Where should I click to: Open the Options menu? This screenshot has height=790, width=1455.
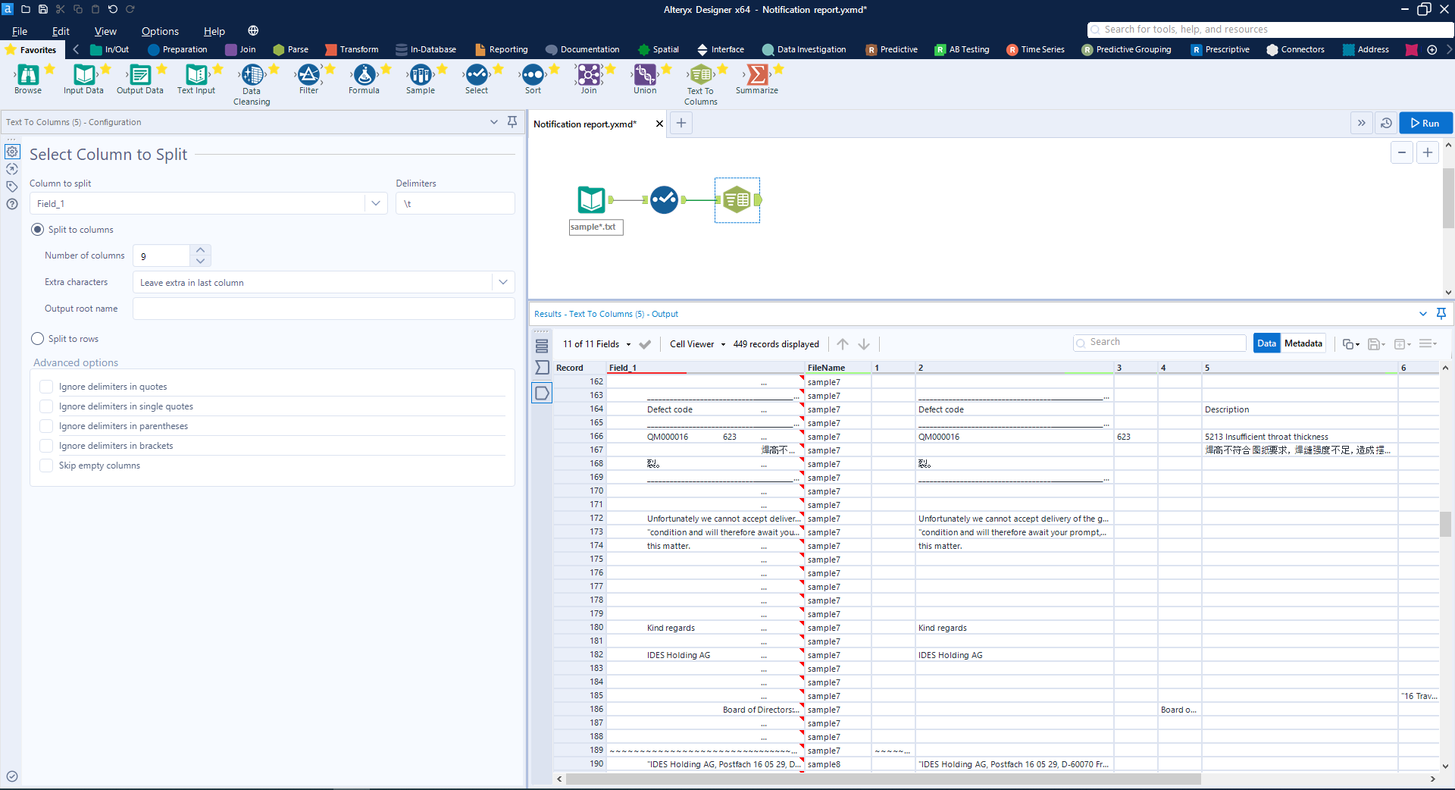[x=159, y=31]
